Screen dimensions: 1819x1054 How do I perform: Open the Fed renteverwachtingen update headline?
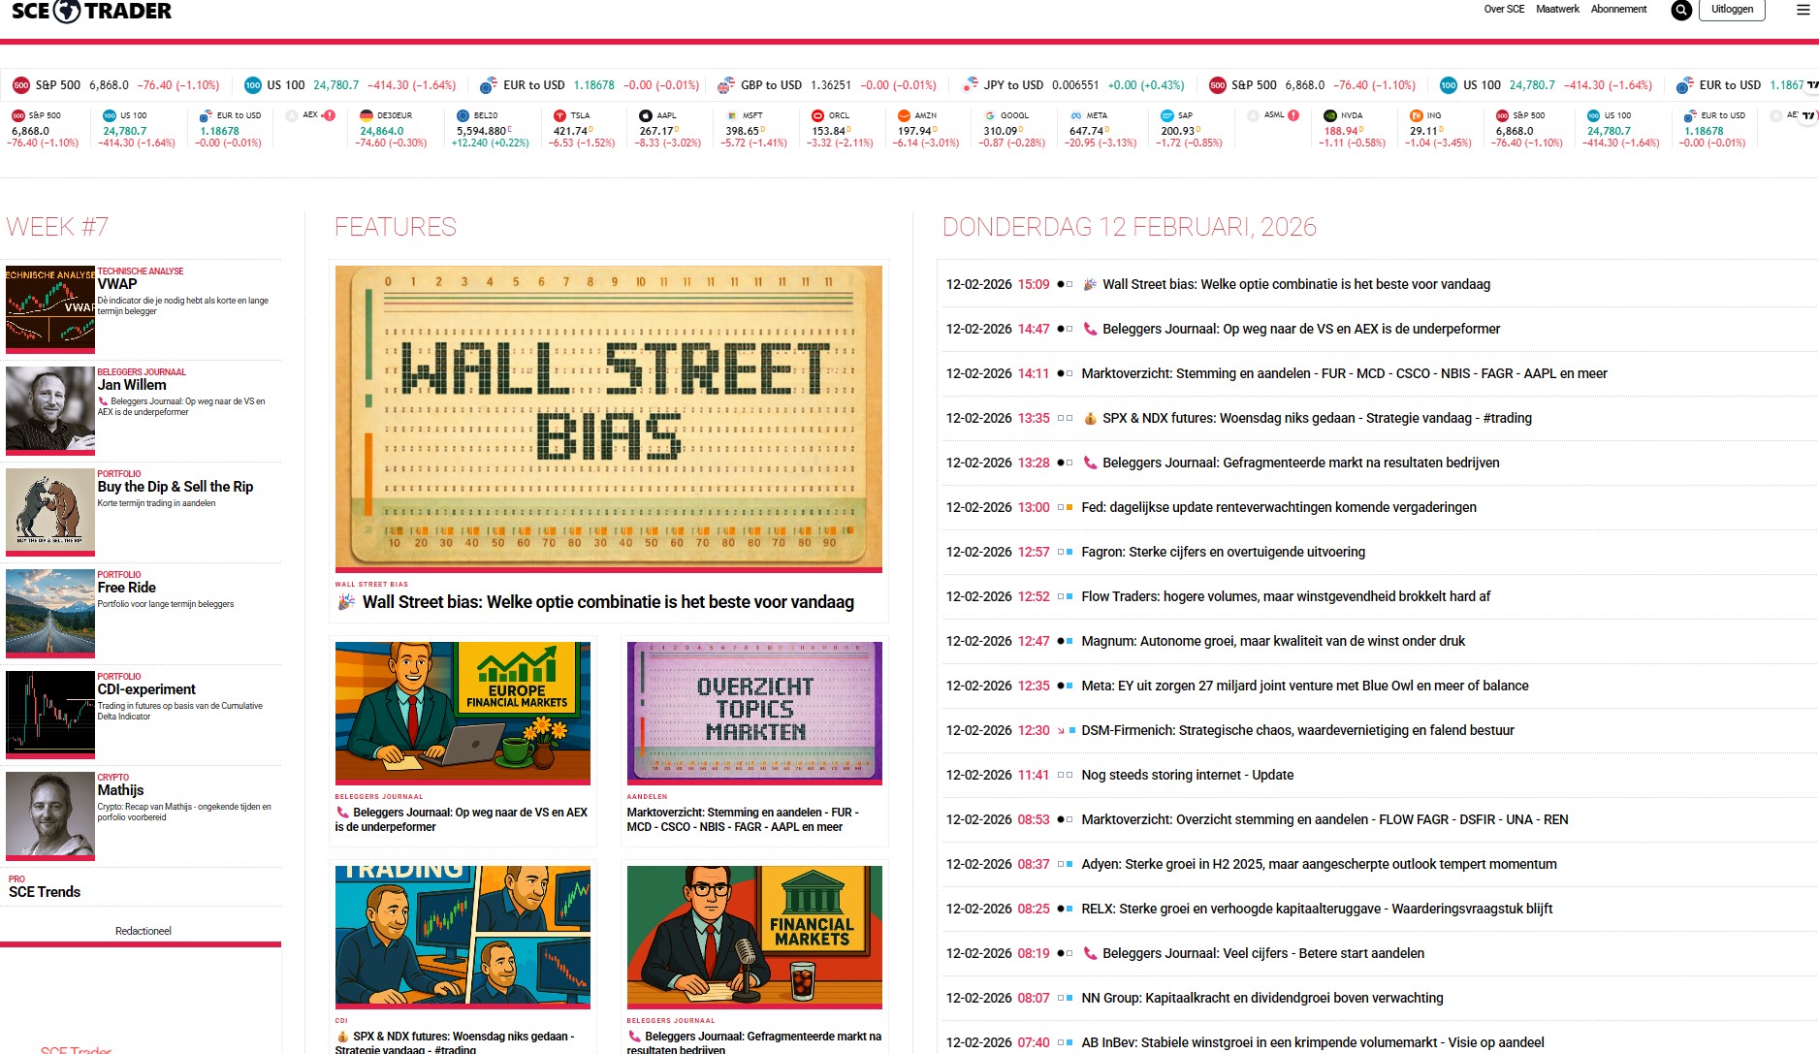pos(1279,507)
